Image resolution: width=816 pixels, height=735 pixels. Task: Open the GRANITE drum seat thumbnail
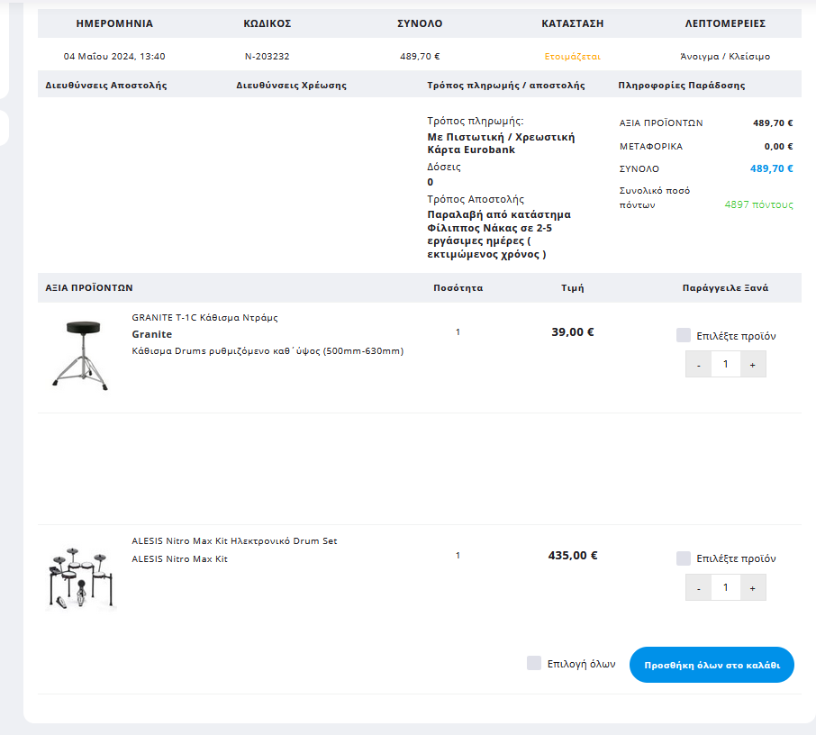click(x=81, y=356)
